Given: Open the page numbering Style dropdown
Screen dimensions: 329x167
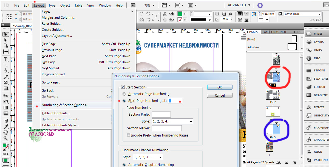Looking at the screenshot, I should [x=172, y=121].
